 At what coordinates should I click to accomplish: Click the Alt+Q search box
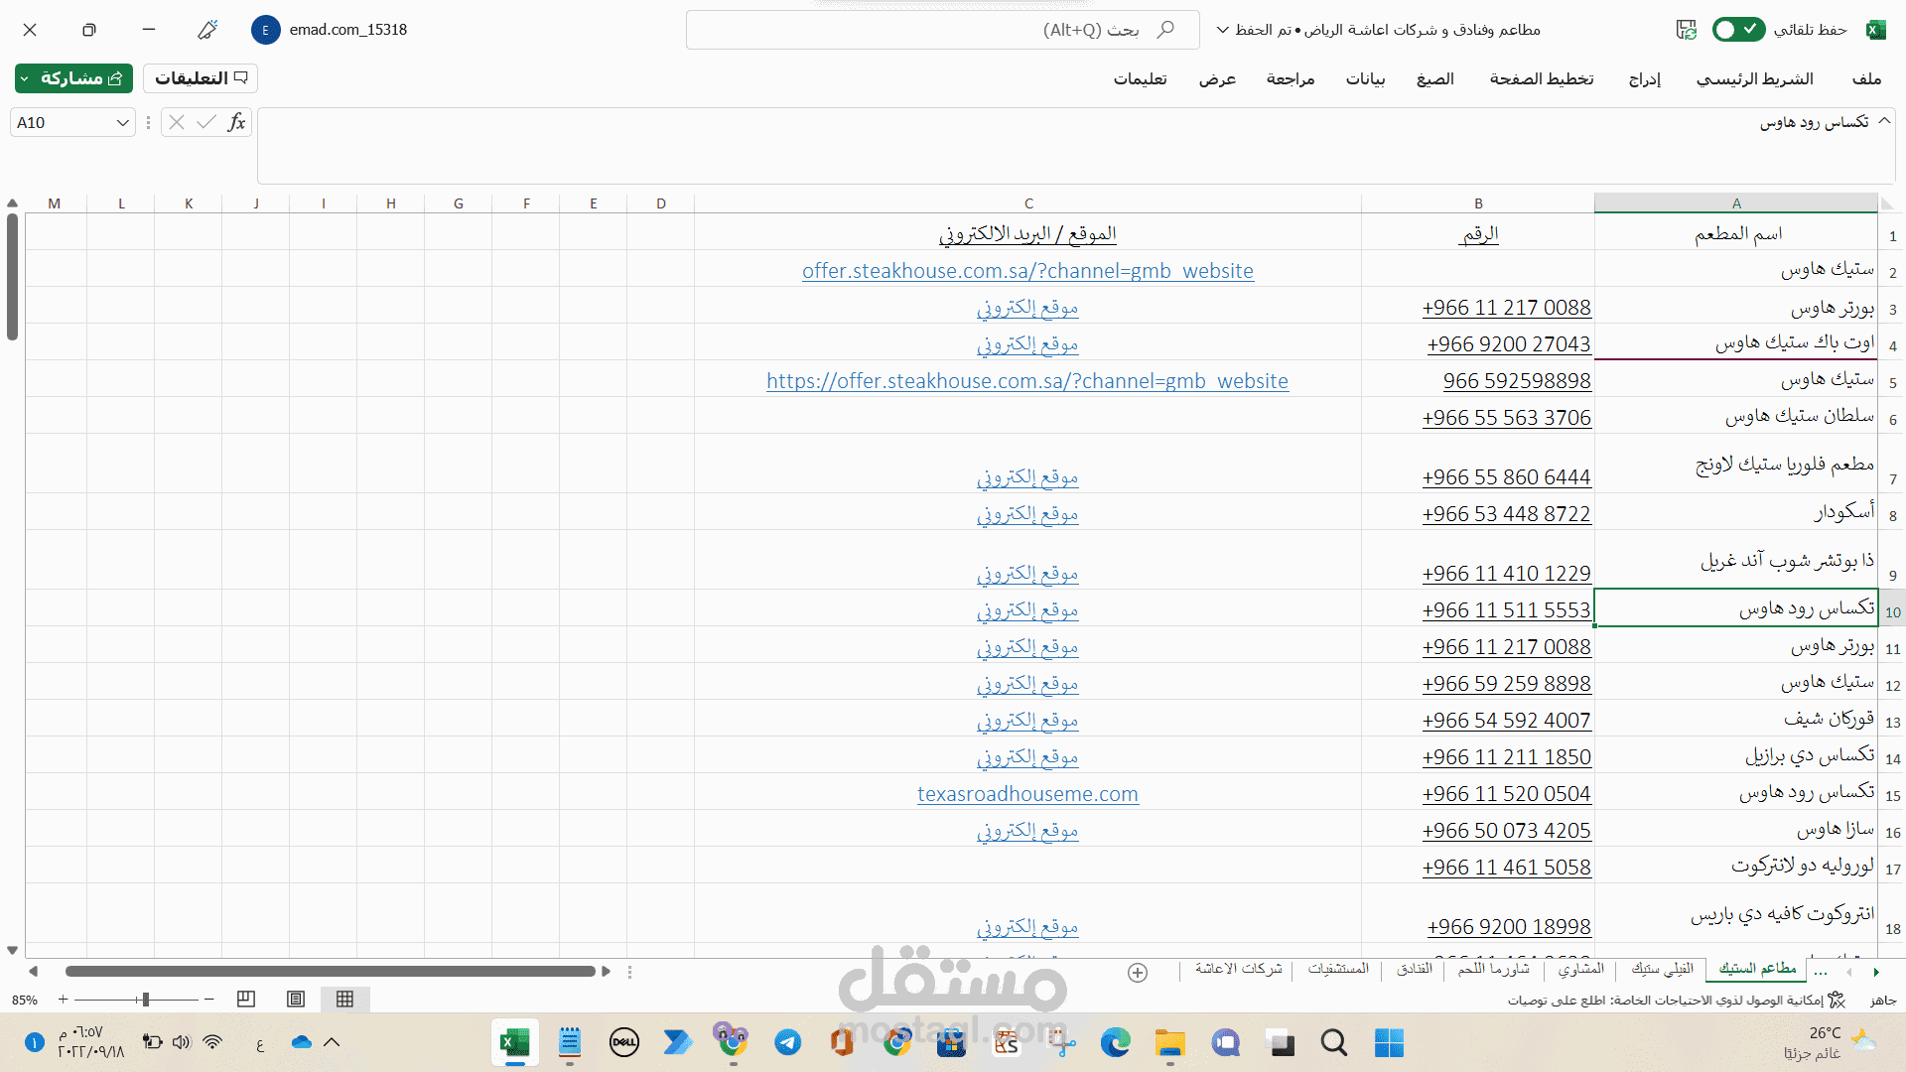pos(943,30)
